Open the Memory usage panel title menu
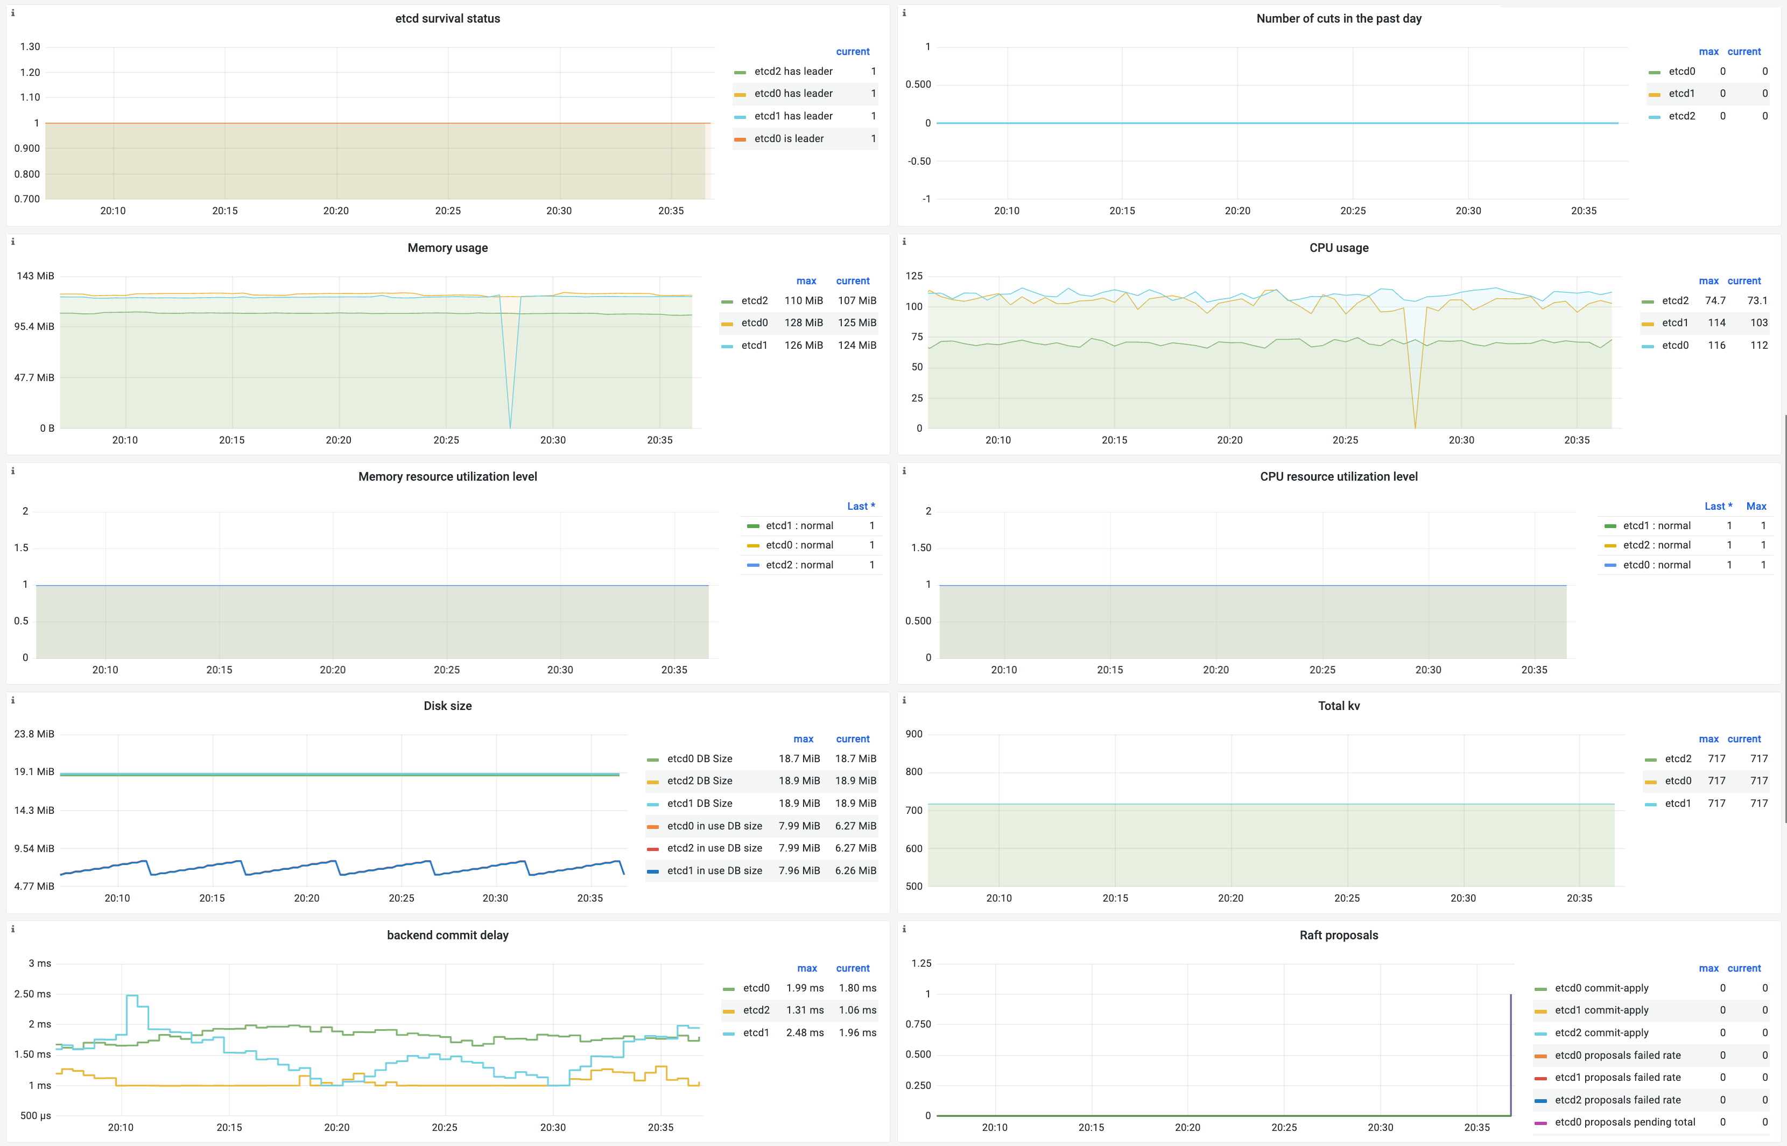The image size is (1787, 1146). [448, 248]
